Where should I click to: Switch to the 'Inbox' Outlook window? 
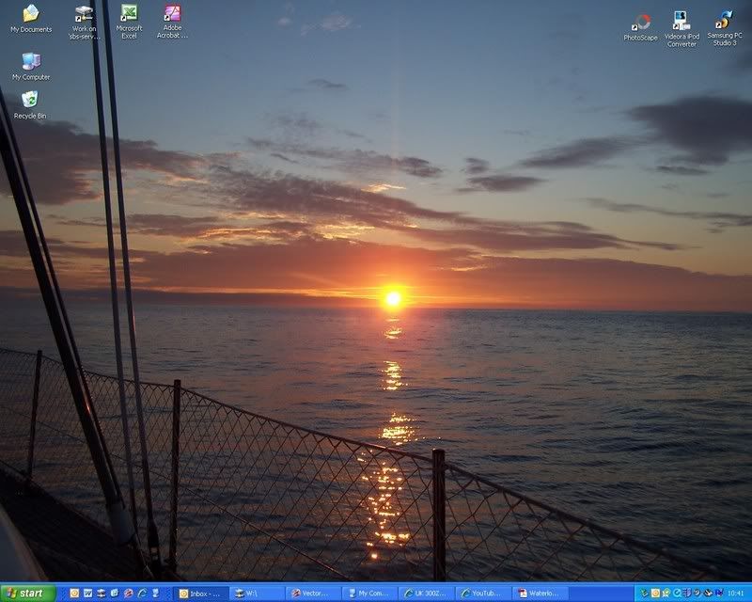coord(202,593)
